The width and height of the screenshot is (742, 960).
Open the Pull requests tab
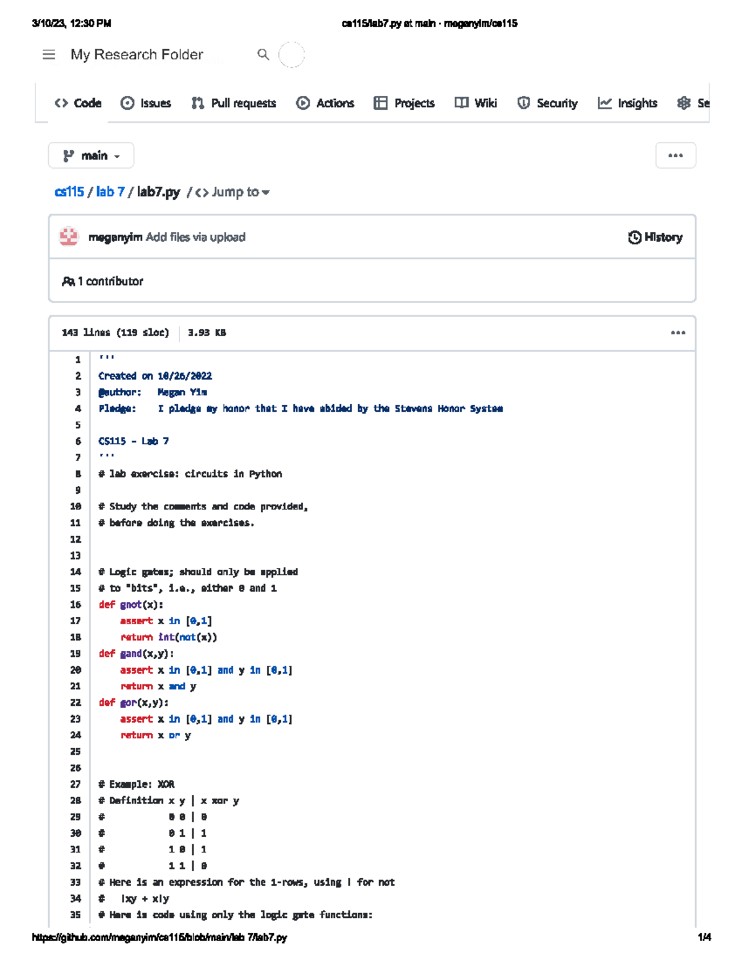pos(234,103)
